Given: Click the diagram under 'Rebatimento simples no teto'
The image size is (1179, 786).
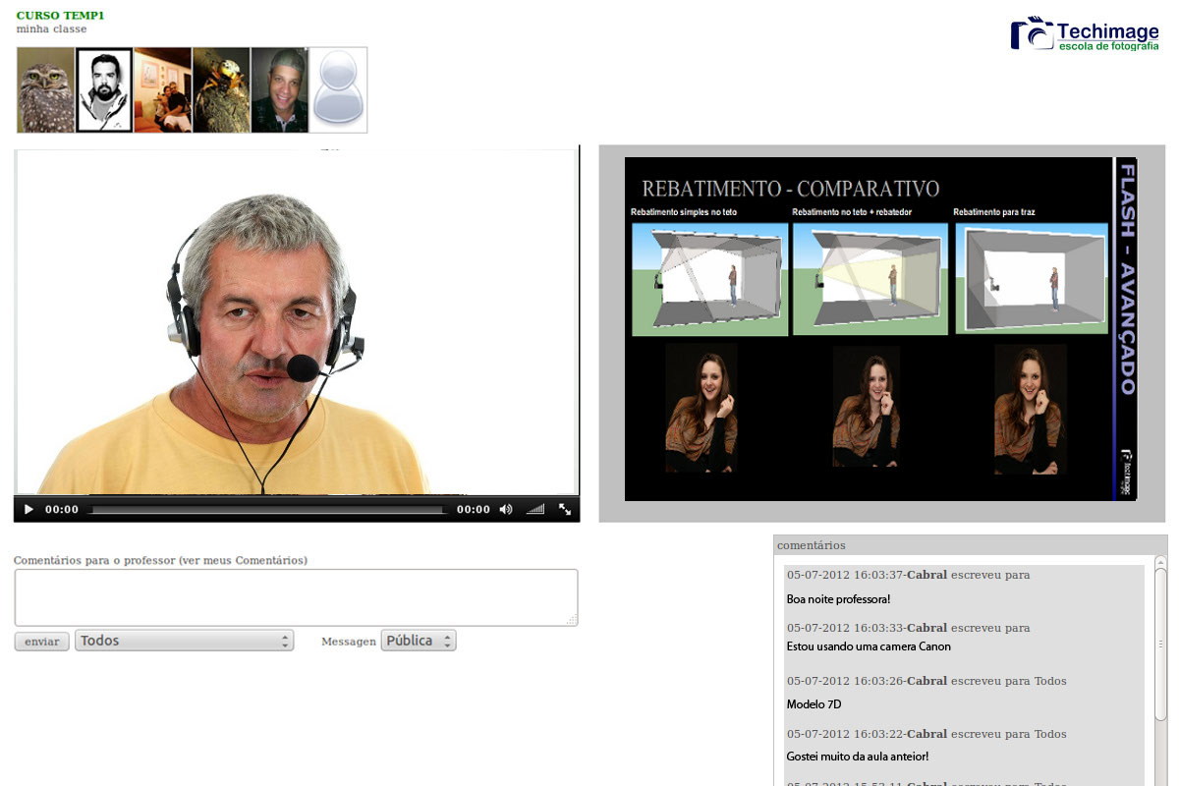Looking at the screenshot, I should coord(709,279).
